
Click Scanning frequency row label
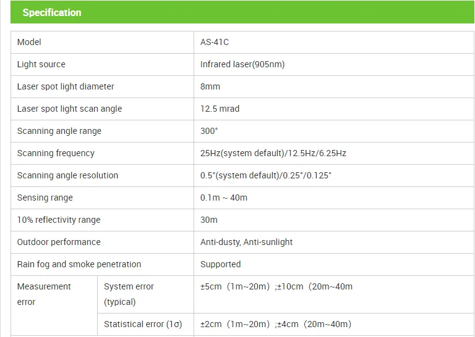pyautogui.click(x=56, y=153)
